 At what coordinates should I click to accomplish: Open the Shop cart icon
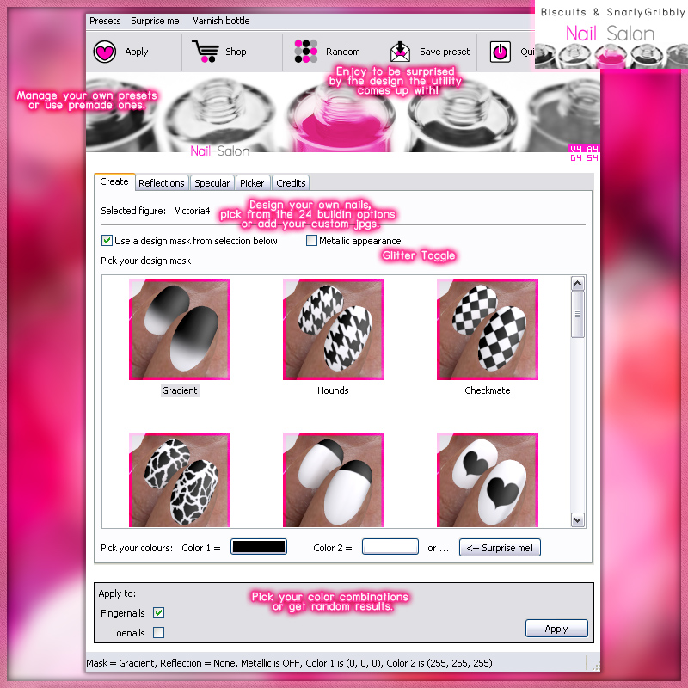206,52
